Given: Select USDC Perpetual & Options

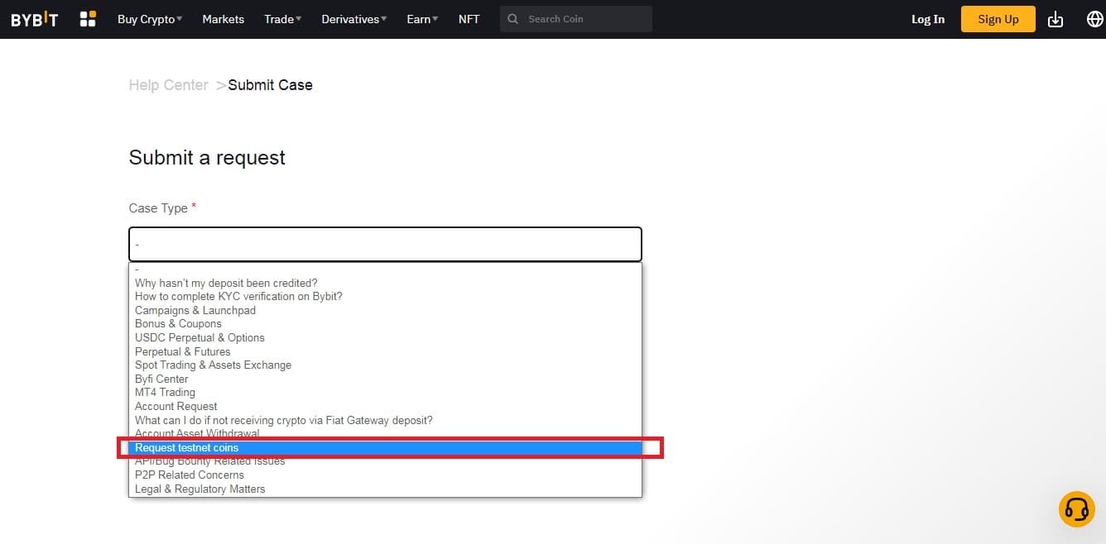Looking at the screenshot, I should click(x=386, y=338).
